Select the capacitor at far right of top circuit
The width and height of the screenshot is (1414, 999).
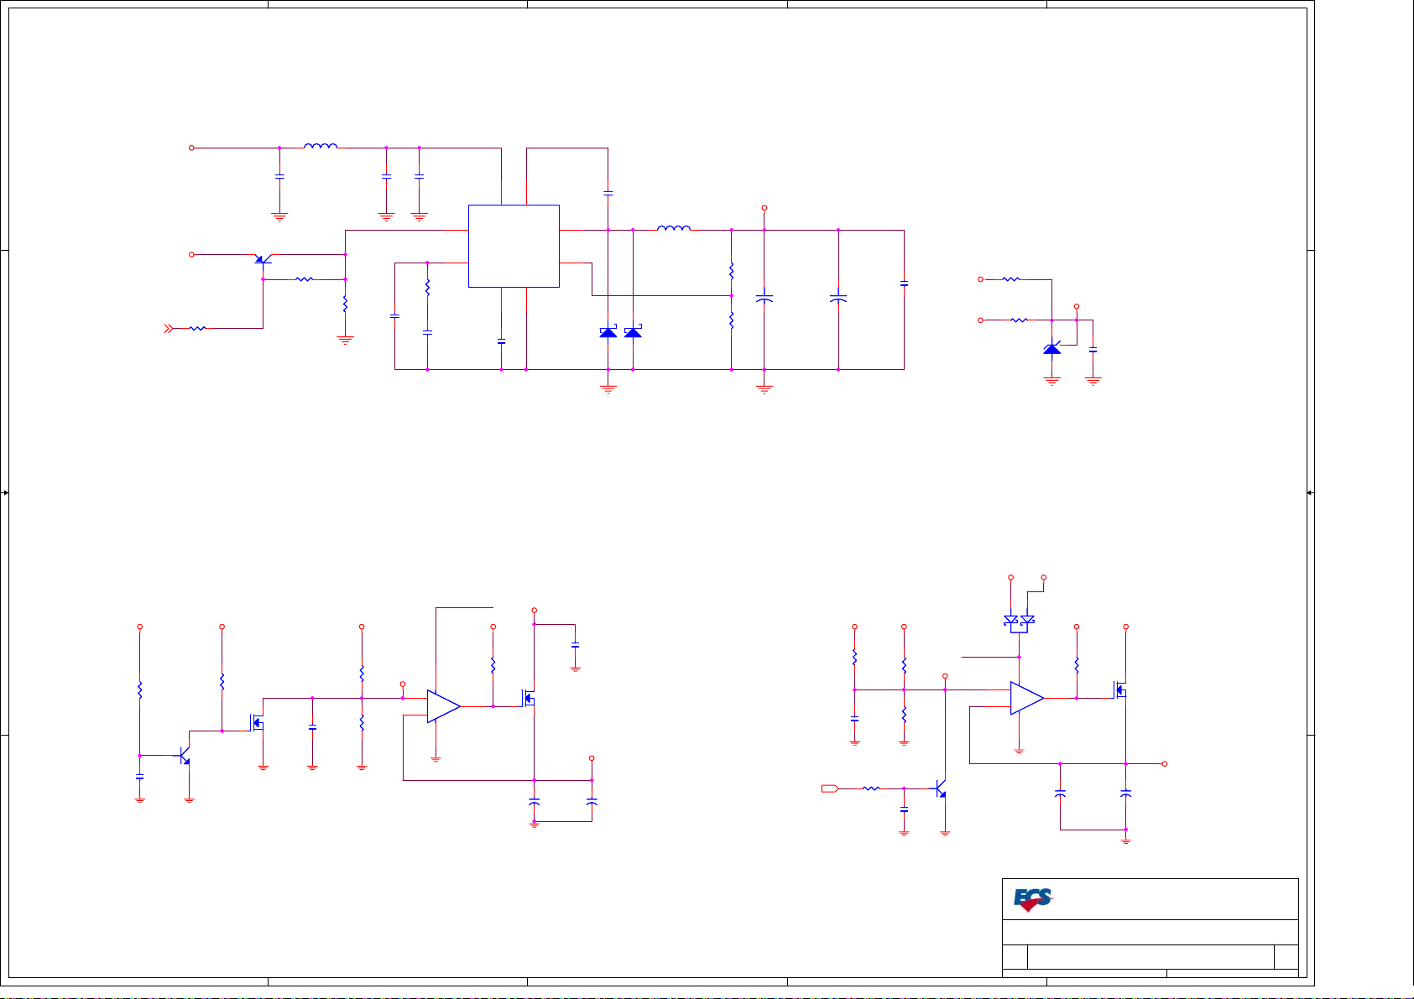coord(904,284)
